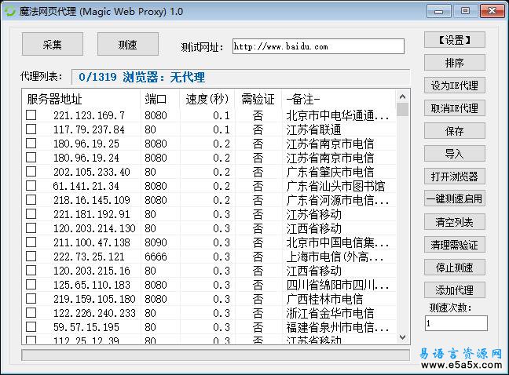Click the 排序 button

pyautogui.click(x=455, y=63)
